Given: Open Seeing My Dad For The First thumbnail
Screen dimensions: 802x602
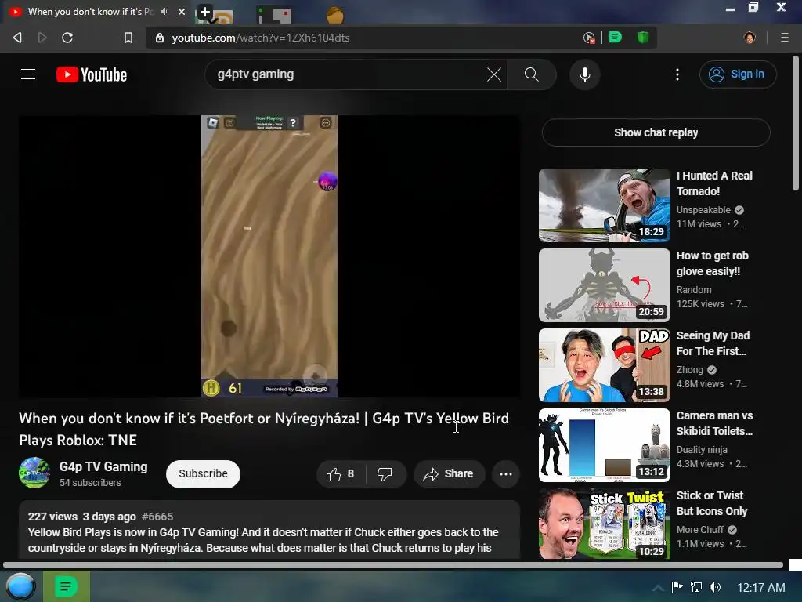Looking at the screenshot, I should point(604,365).
